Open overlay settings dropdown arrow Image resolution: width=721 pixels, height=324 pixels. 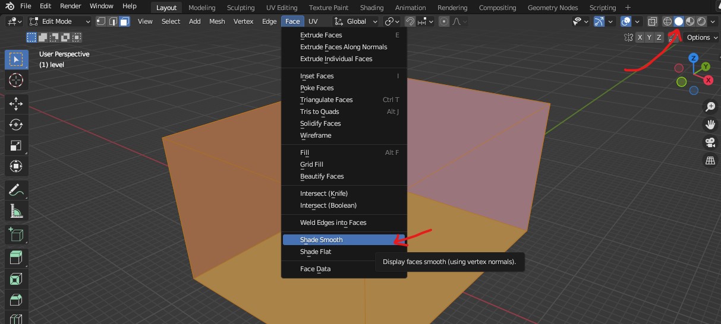coord(637,21)
